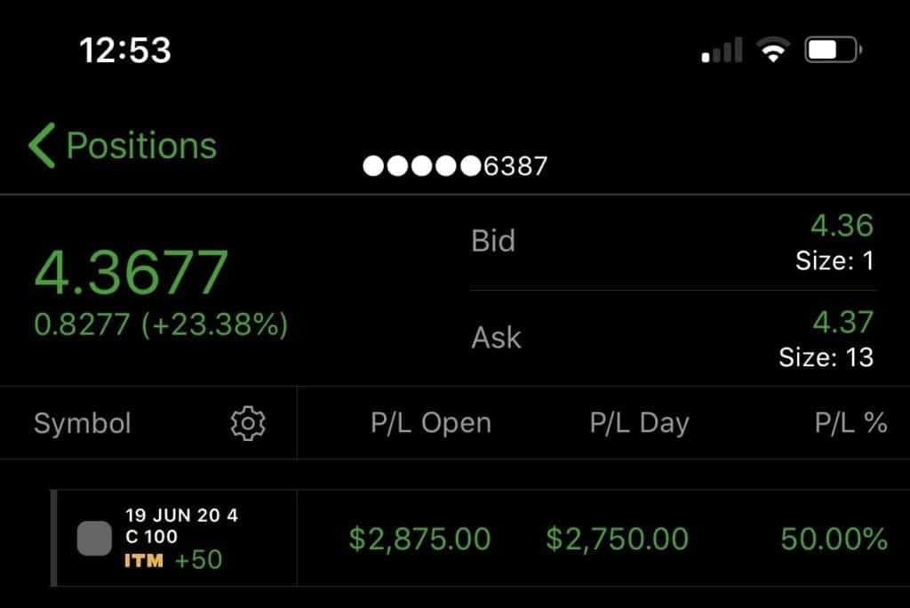
Task: Sort by P/L % column header
Action: 850,423
